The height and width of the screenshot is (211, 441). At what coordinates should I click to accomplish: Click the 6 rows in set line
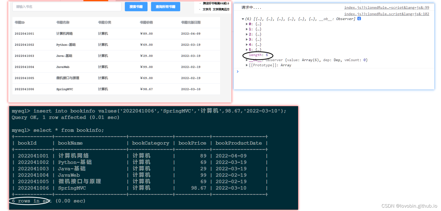pos(48,201)
